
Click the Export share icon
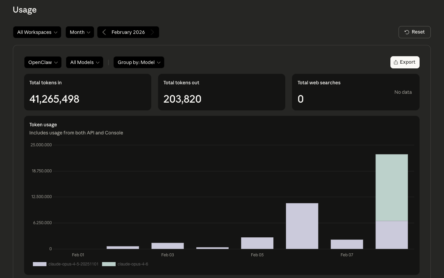(395, 62)
